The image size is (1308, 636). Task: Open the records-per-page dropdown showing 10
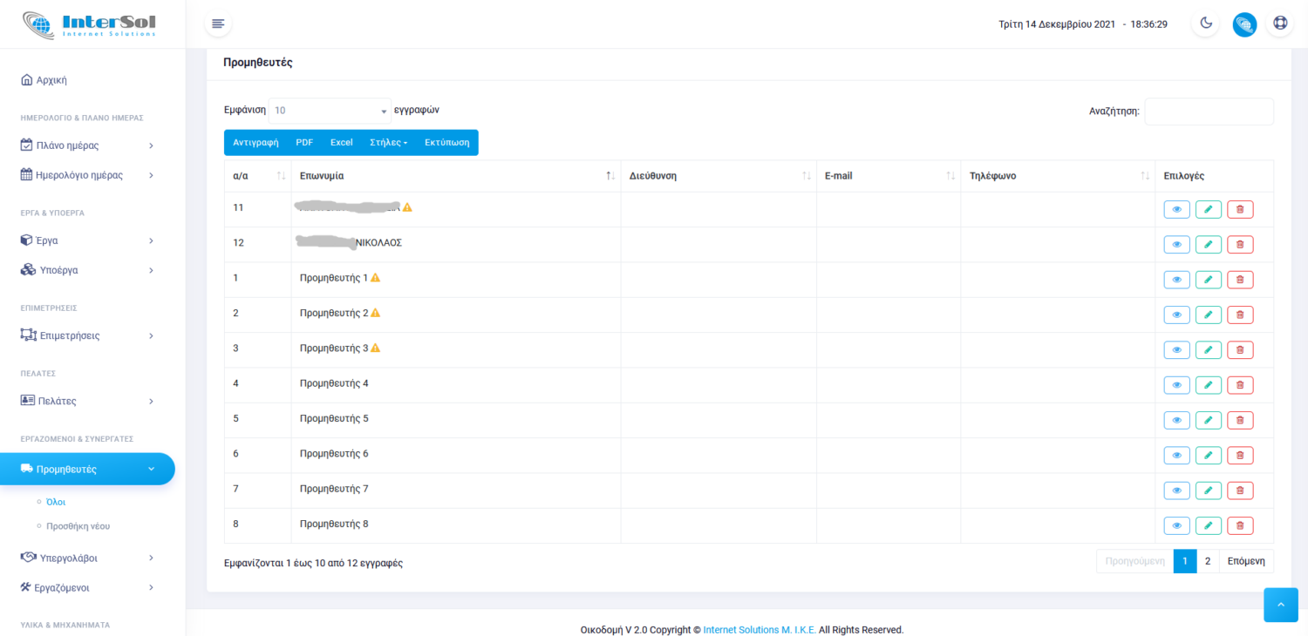pyautogui.click(x=330, y=111)
